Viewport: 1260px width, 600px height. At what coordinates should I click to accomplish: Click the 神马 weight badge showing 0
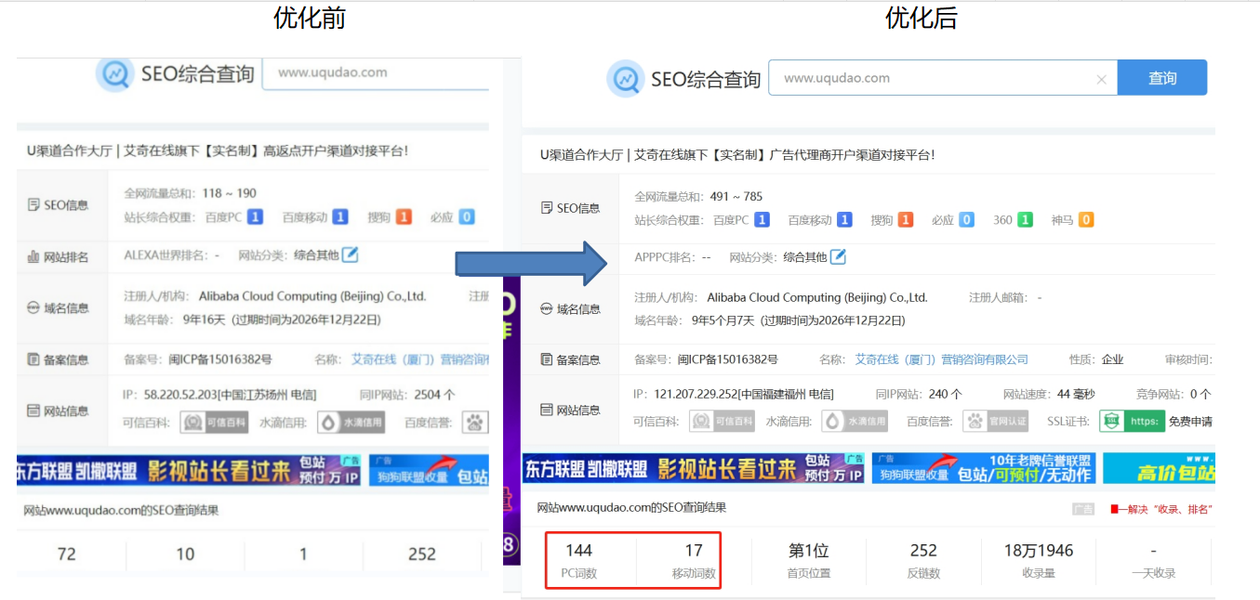click(x=1086, y=219)
